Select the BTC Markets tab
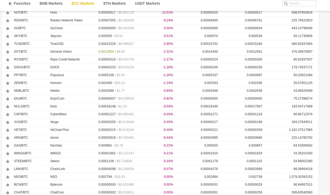This screenshot has width=330, height=195. (83, 3)
